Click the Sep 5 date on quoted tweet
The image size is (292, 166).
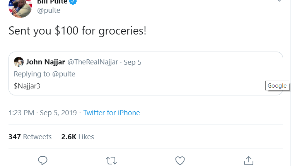132,62
